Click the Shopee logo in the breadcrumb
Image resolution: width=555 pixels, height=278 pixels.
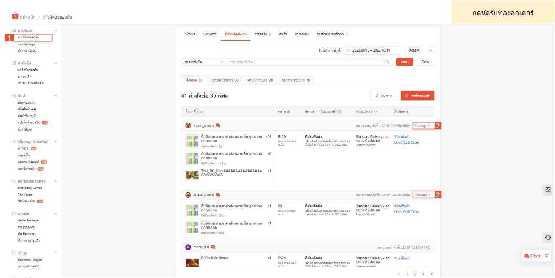pyautogui.click(x=15, y=17)
